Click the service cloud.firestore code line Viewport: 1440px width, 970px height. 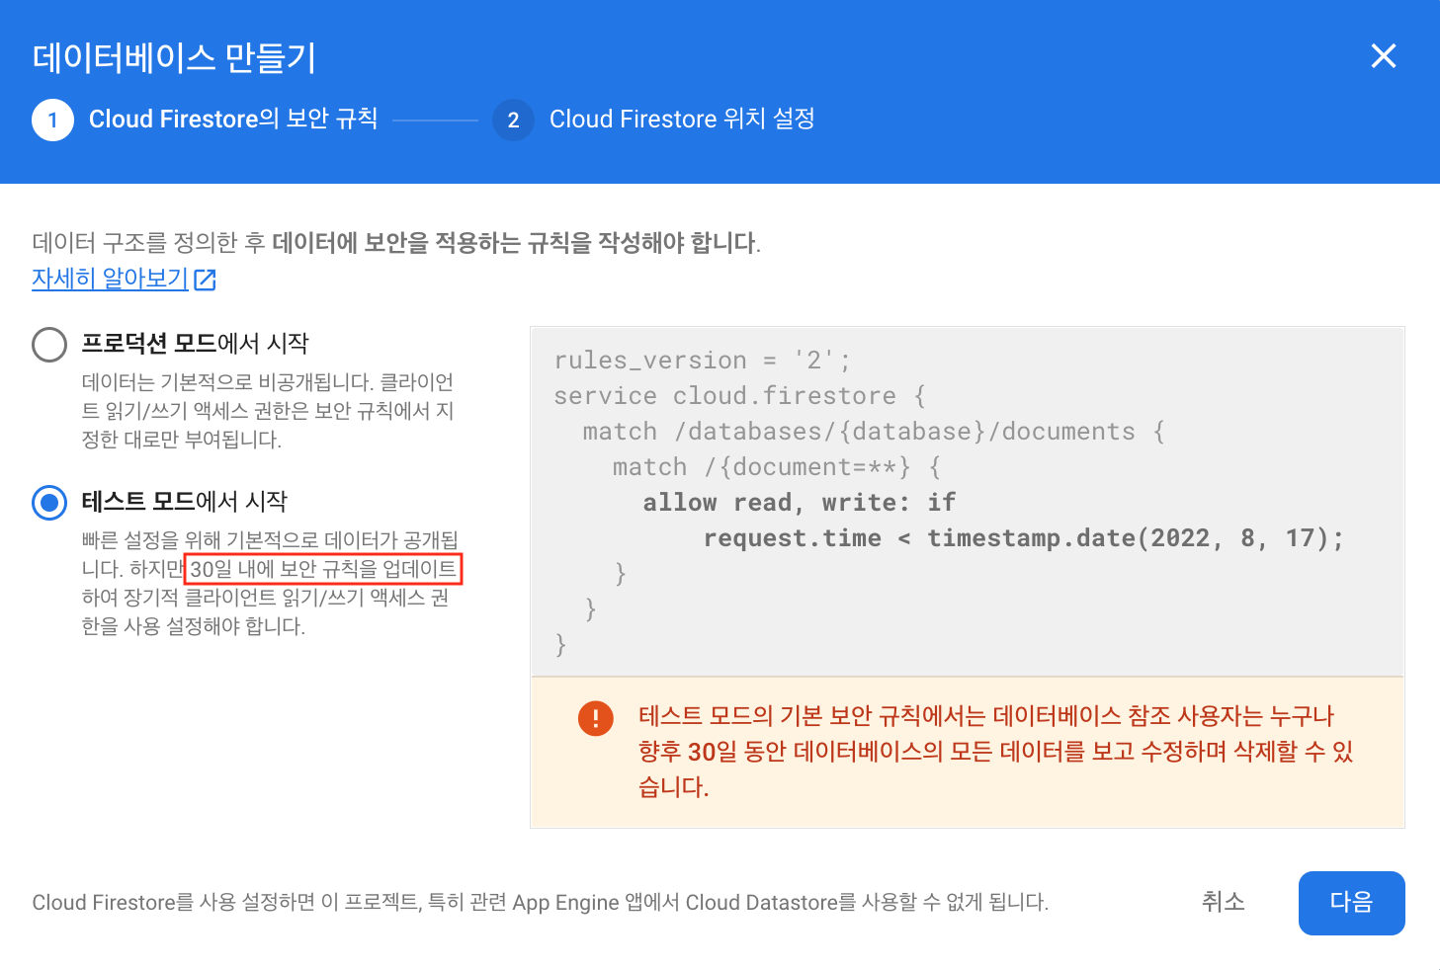tap(739, 396)
